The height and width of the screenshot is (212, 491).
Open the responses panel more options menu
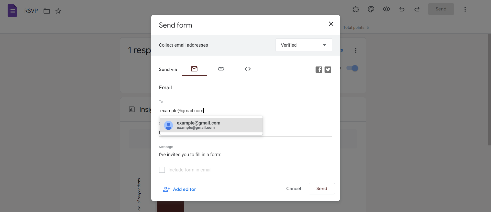coord(356,50)
